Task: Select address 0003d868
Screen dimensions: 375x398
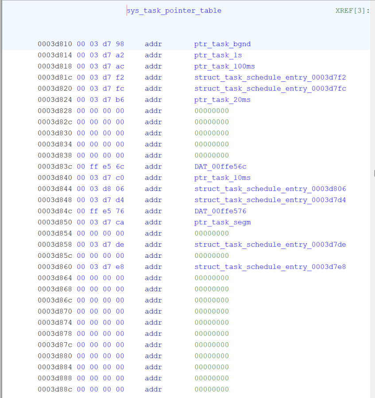Action: pyautogui.click(x=55, y=289)
